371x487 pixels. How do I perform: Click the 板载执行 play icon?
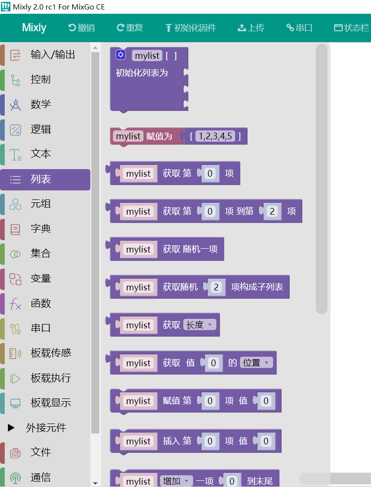(15, 379)
